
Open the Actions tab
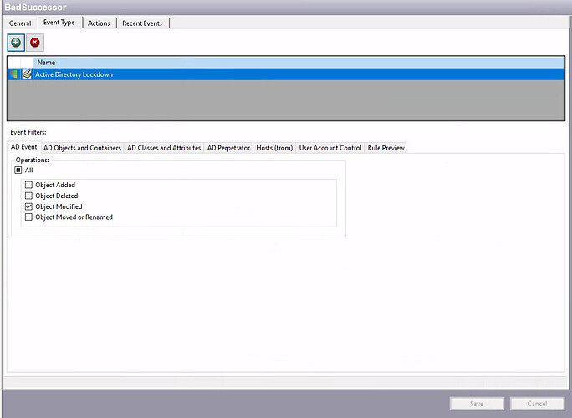point(99,23)
